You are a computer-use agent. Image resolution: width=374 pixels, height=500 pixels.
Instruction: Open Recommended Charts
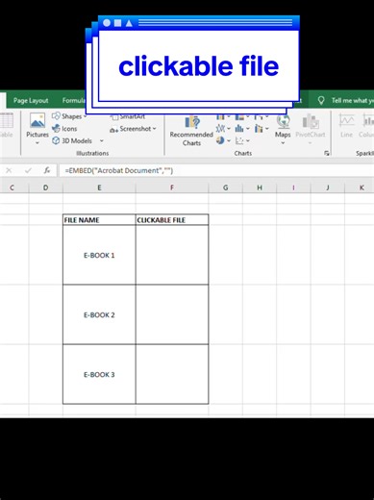click(x=191, y=131)
